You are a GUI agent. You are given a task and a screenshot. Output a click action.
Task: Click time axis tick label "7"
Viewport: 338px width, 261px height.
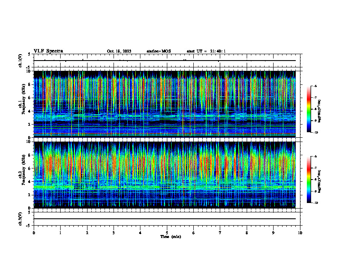pos(220,233)
